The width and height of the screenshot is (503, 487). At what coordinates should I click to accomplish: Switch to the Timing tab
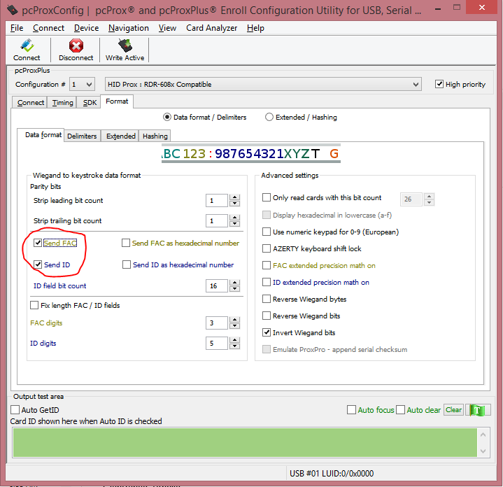point(62,103)
